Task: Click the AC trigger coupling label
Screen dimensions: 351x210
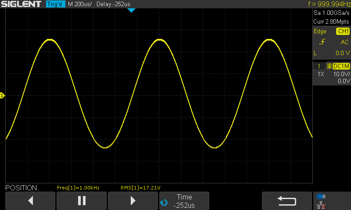Action: coord(344,42)
